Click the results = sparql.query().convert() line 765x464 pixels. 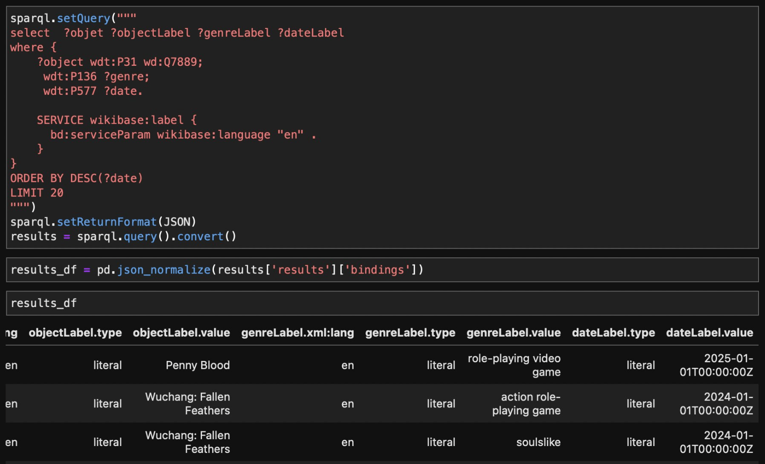pyautogui.click(x=123, y=237)
